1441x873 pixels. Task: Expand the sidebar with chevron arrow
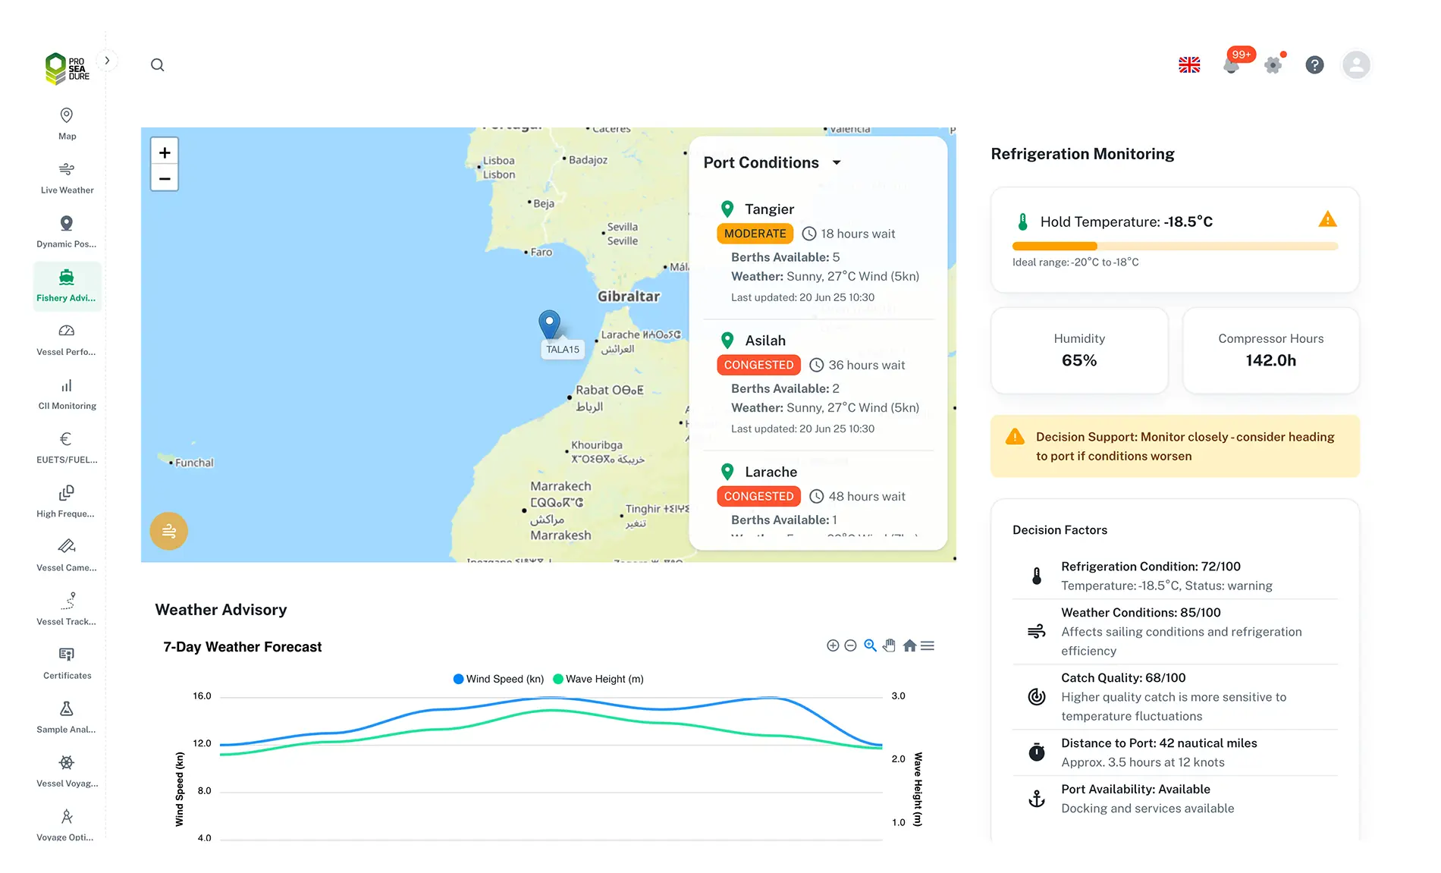pyautogui.click(x=107, y=61)
